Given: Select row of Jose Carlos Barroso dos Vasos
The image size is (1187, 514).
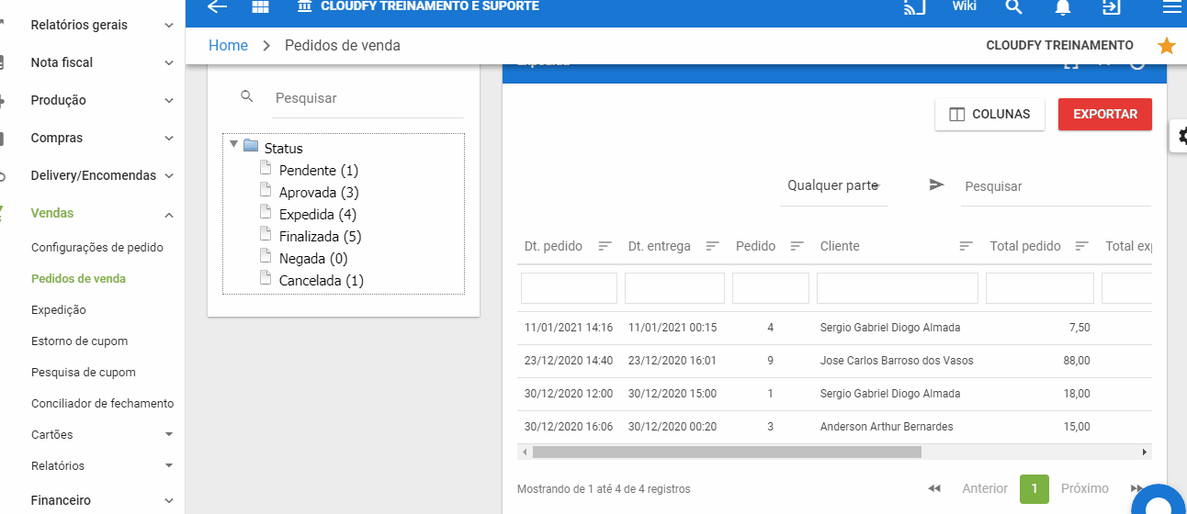Looking at the screenshot, I should click(834, 361).
